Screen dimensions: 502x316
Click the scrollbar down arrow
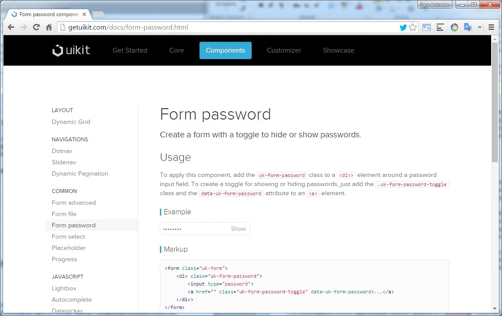pos(495,309)
